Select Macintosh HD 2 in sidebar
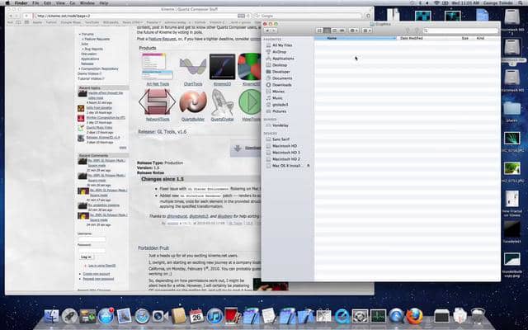The height and width of the screenshot is (330, 528). (x=286, y=159)
